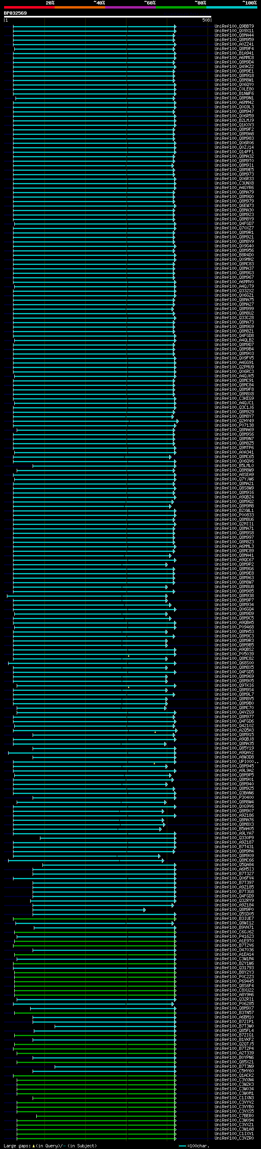261x1149 pixels.
Task: Select hit UniRef100_C3UNX8
Action: (x=234, y=183)
